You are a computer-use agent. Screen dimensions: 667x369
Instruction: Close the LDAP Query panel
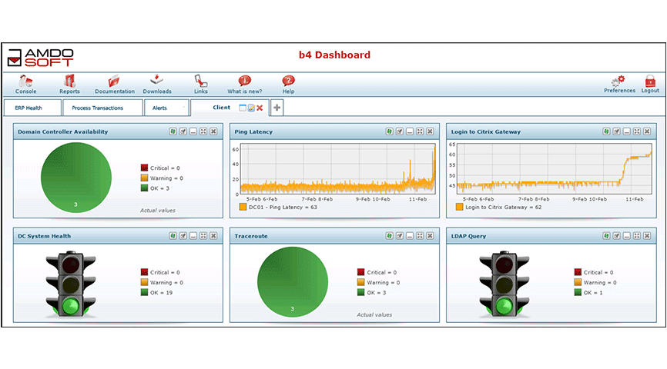[x=647, y=236]
